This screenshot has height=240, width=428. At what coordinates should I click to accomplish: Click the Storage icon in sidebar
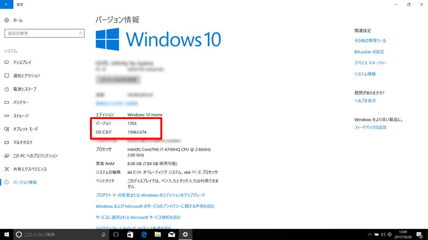(x=7, y=116)
